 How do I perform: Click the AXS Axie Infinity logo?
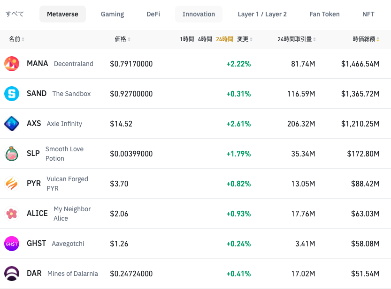(x=12, y=124)
